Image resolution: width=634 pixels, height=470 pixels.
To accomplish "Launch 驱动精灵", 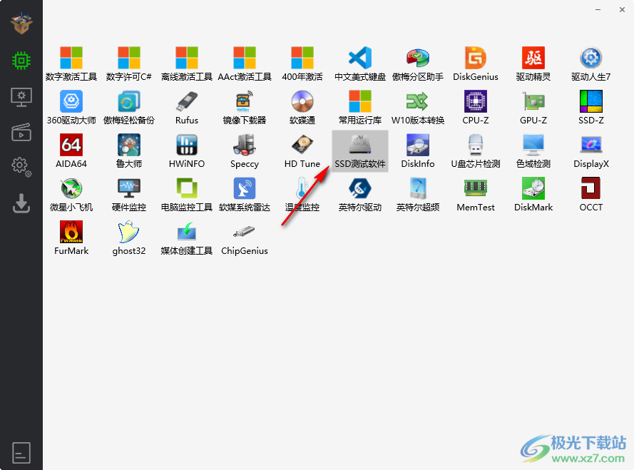I will tap(533, 64).
